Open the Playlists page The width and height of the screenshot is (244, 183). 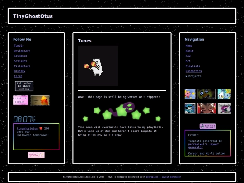(x=192, y=66)
